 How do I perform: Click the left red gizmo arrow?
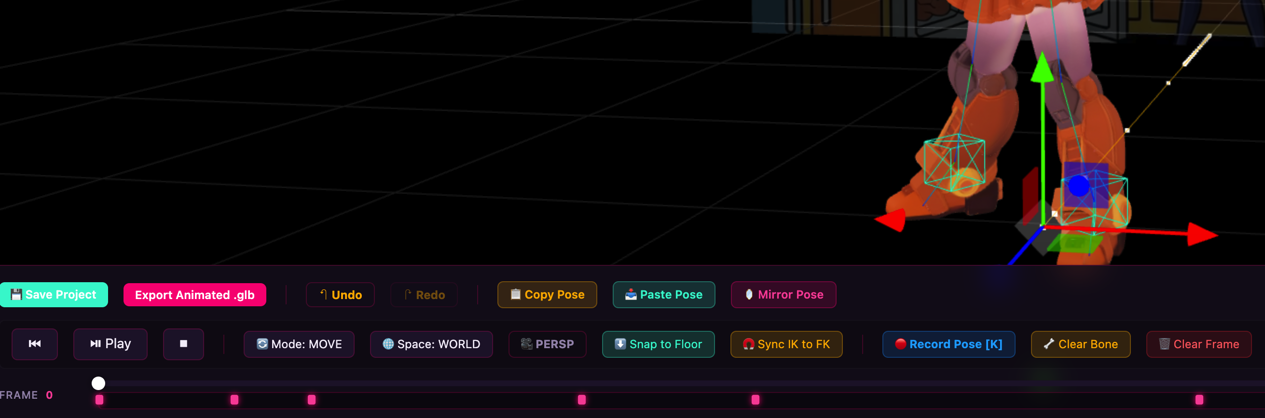tap(890, 221)
